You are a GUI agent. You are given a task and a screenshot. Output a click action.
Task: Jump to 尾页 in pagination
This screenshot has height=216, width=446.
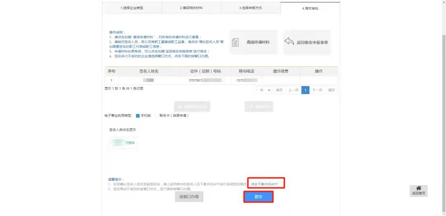pos(331,90)
